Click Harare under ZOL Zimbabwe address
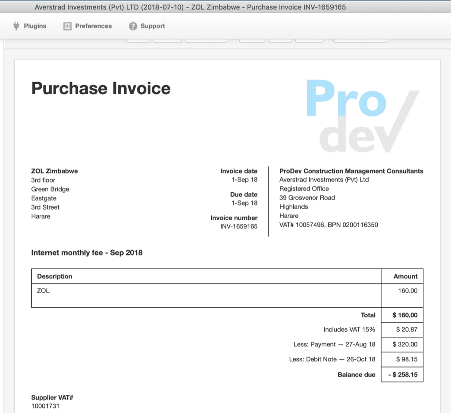Screen dimensions: 451x413 [x=41, y=216]
